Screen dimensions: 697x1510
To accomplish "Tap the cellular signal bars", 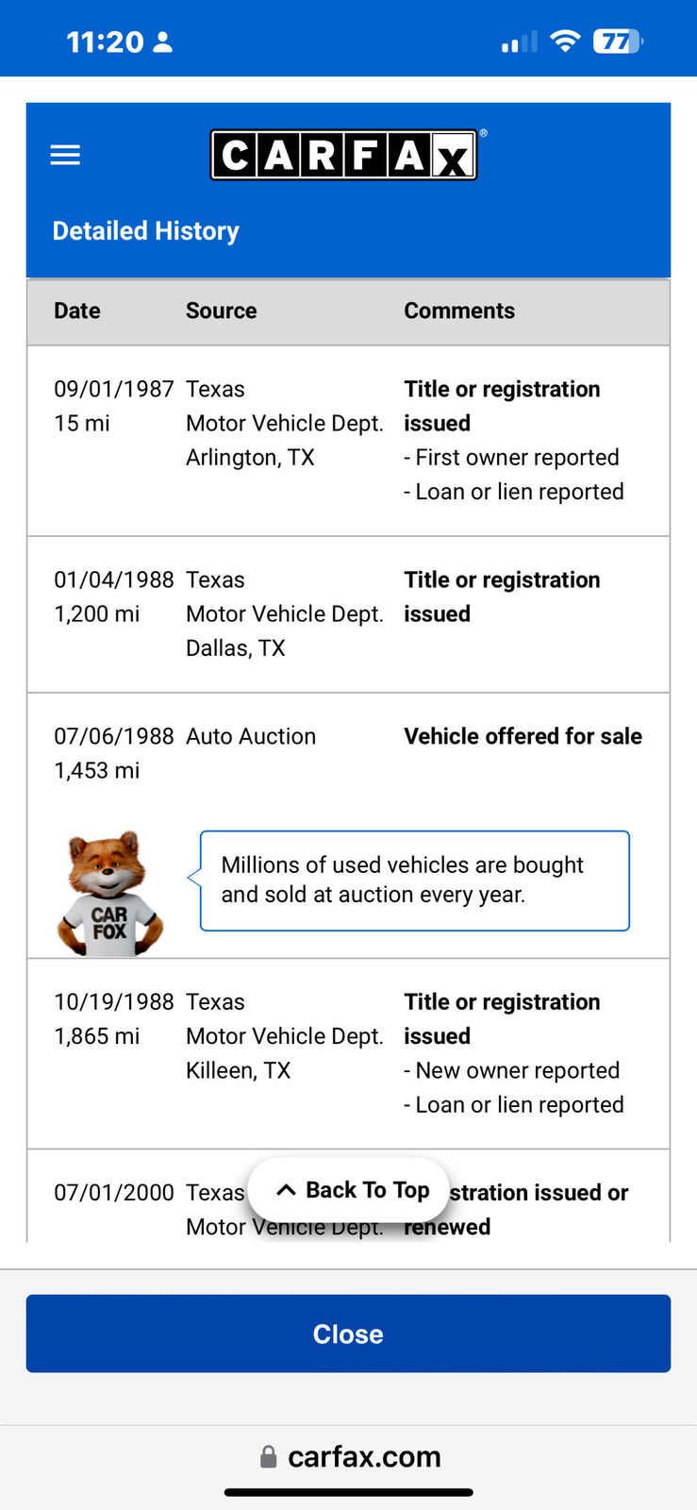I will pos(519,42).
